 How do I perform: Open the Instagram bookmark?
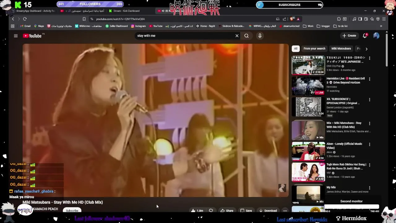click(138, 26)
